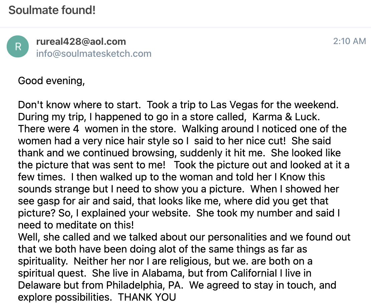Click the 'Good evening,' greeting line
Image resolution: width=371 pixels, height=304 pixels.
51,81
